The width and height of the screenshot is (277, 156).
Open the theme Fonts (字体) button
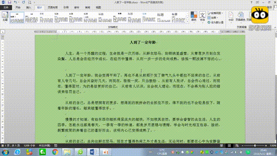(x=202, y=16)
